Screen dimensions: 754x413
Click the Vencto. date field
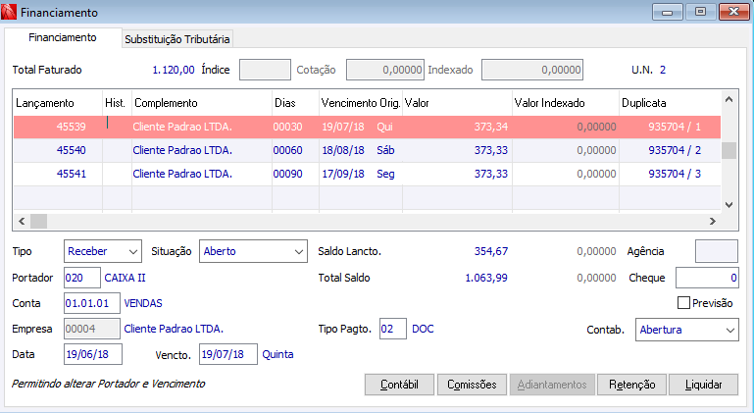click(x=228, y=354)
